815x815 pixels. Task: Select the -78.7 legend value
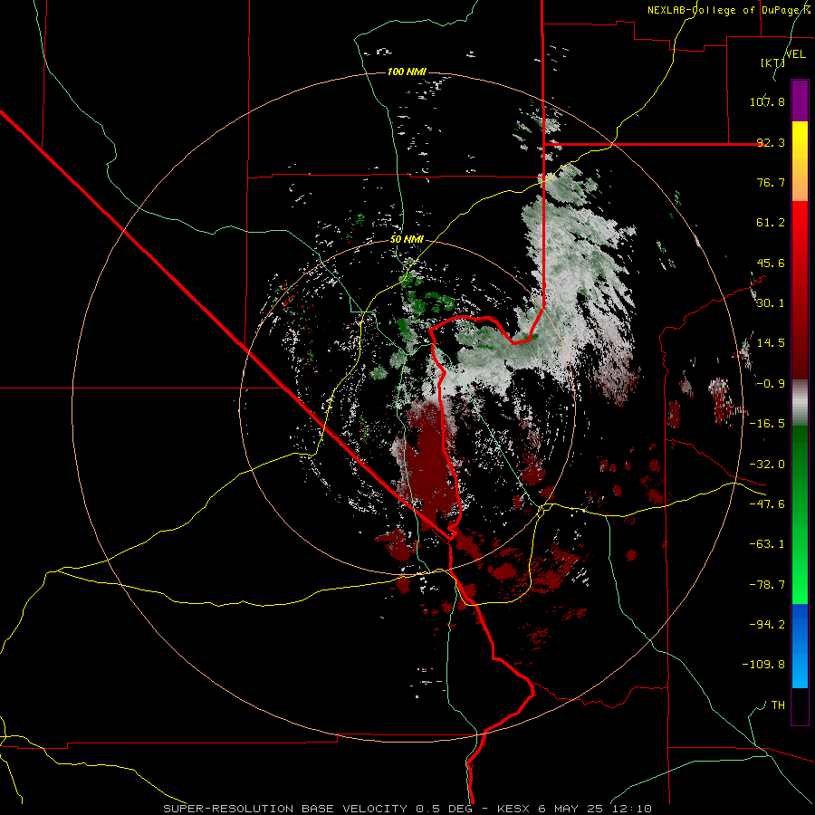[x=767, y=585]
